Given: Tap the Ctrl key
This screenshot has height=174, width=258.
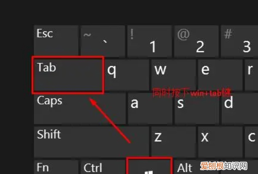Looking at the screenshot, I should tap(103, 167).
